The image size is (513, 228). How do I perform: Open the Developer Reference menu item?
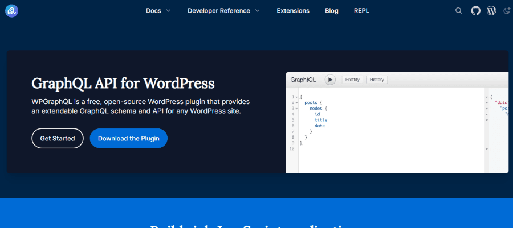(x=218, y=11)
